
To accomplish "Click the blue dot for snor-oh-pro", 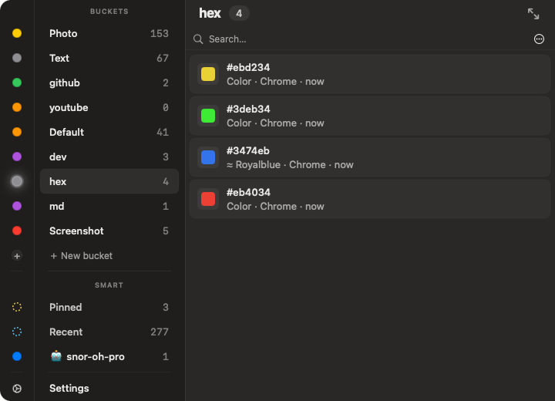I will (x=17, y=356).
